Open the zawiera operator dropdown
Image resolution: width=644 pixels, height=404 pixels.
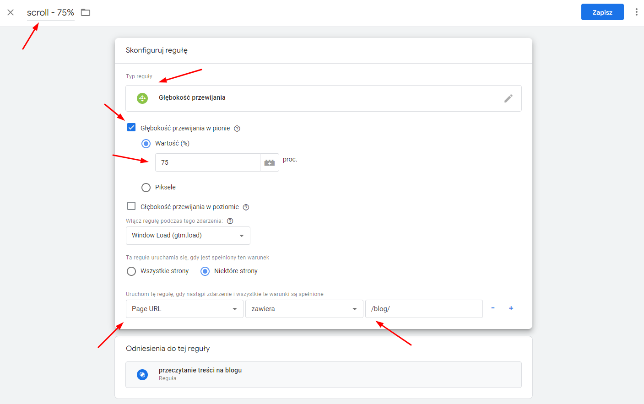point(304,309)
